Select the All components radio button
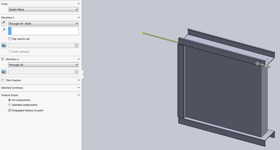The width and height of the screenshot is (280, 150). tap(10, 100)
